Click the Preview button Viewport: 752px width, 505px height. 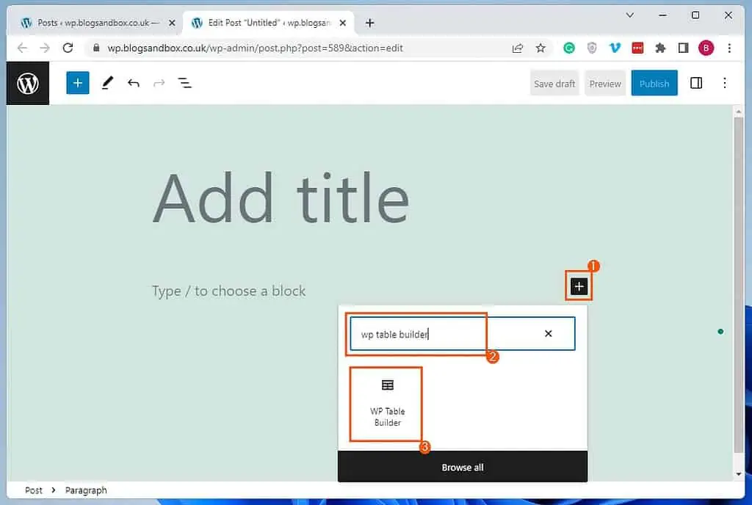pos(605,84)
